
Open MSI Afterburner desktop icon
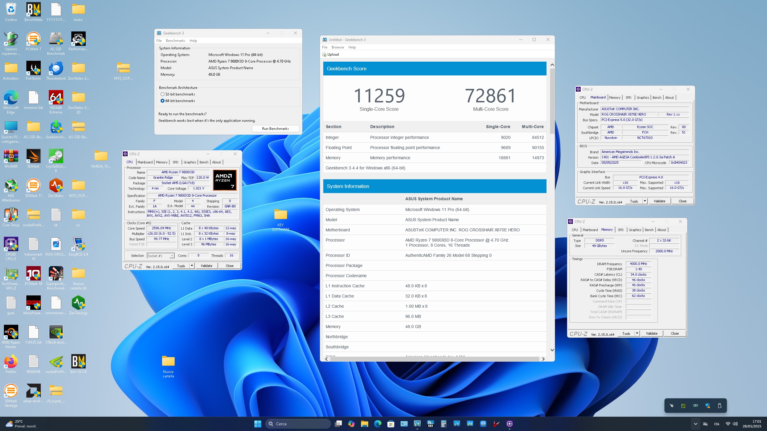(x=11, y=190)
